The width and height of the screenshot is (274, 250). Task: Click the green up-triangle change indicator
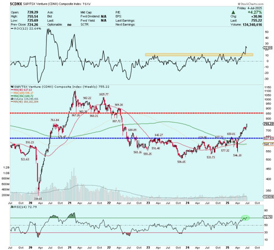point(233,13)
